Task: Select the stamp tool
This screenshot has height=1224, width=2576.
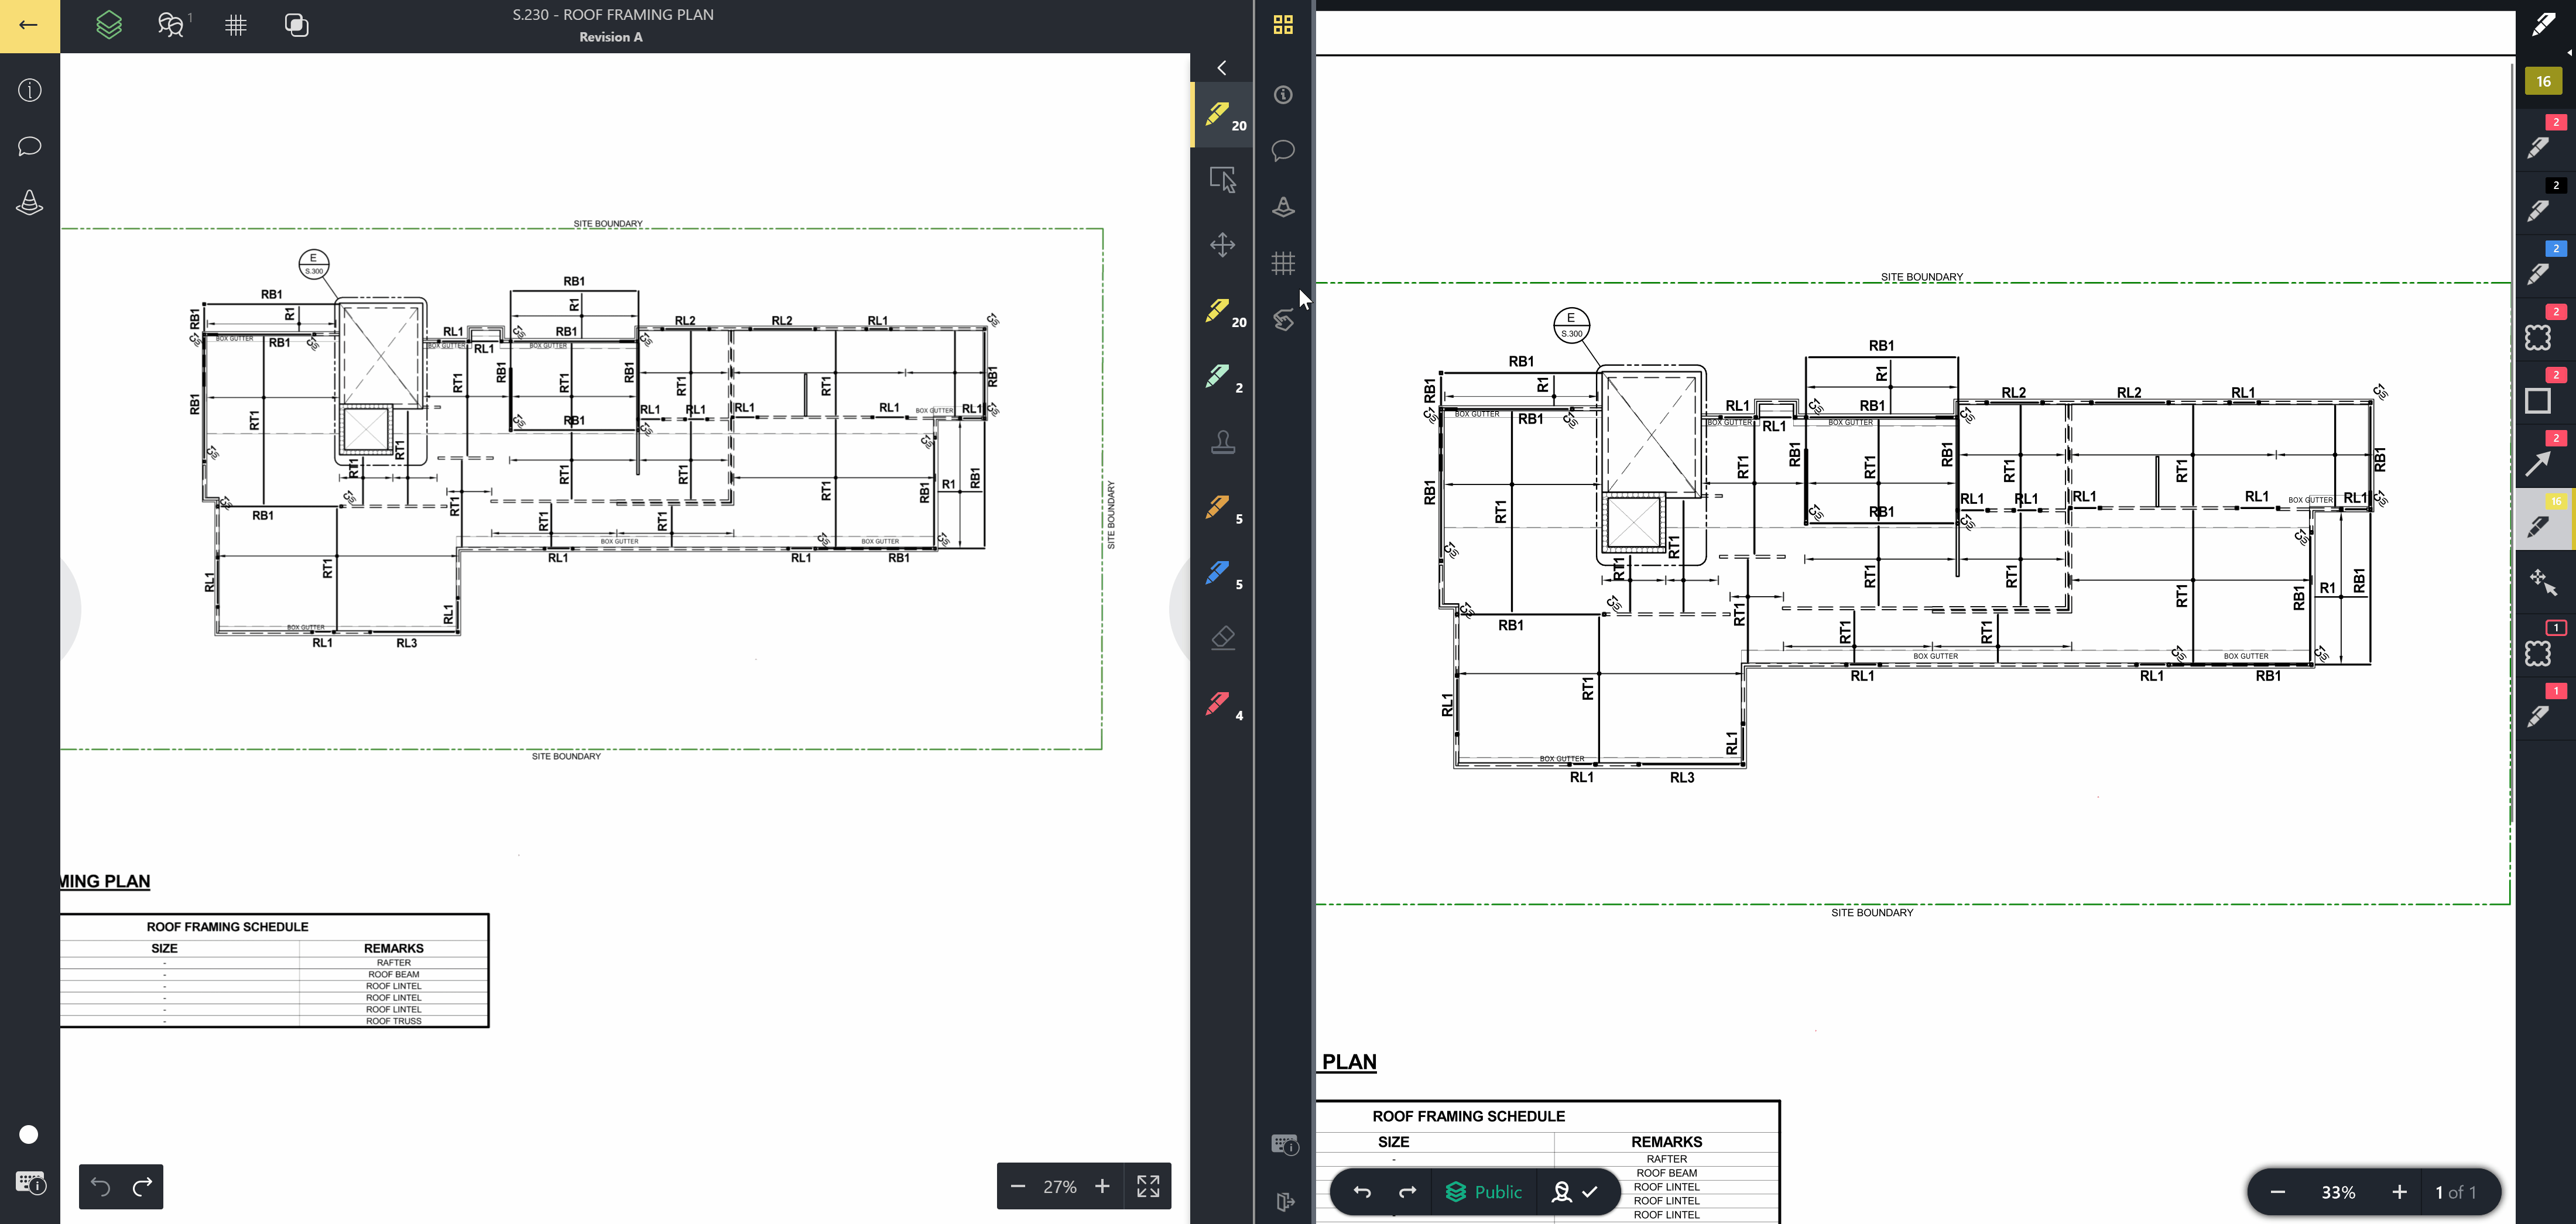Action: [1223, 442]
